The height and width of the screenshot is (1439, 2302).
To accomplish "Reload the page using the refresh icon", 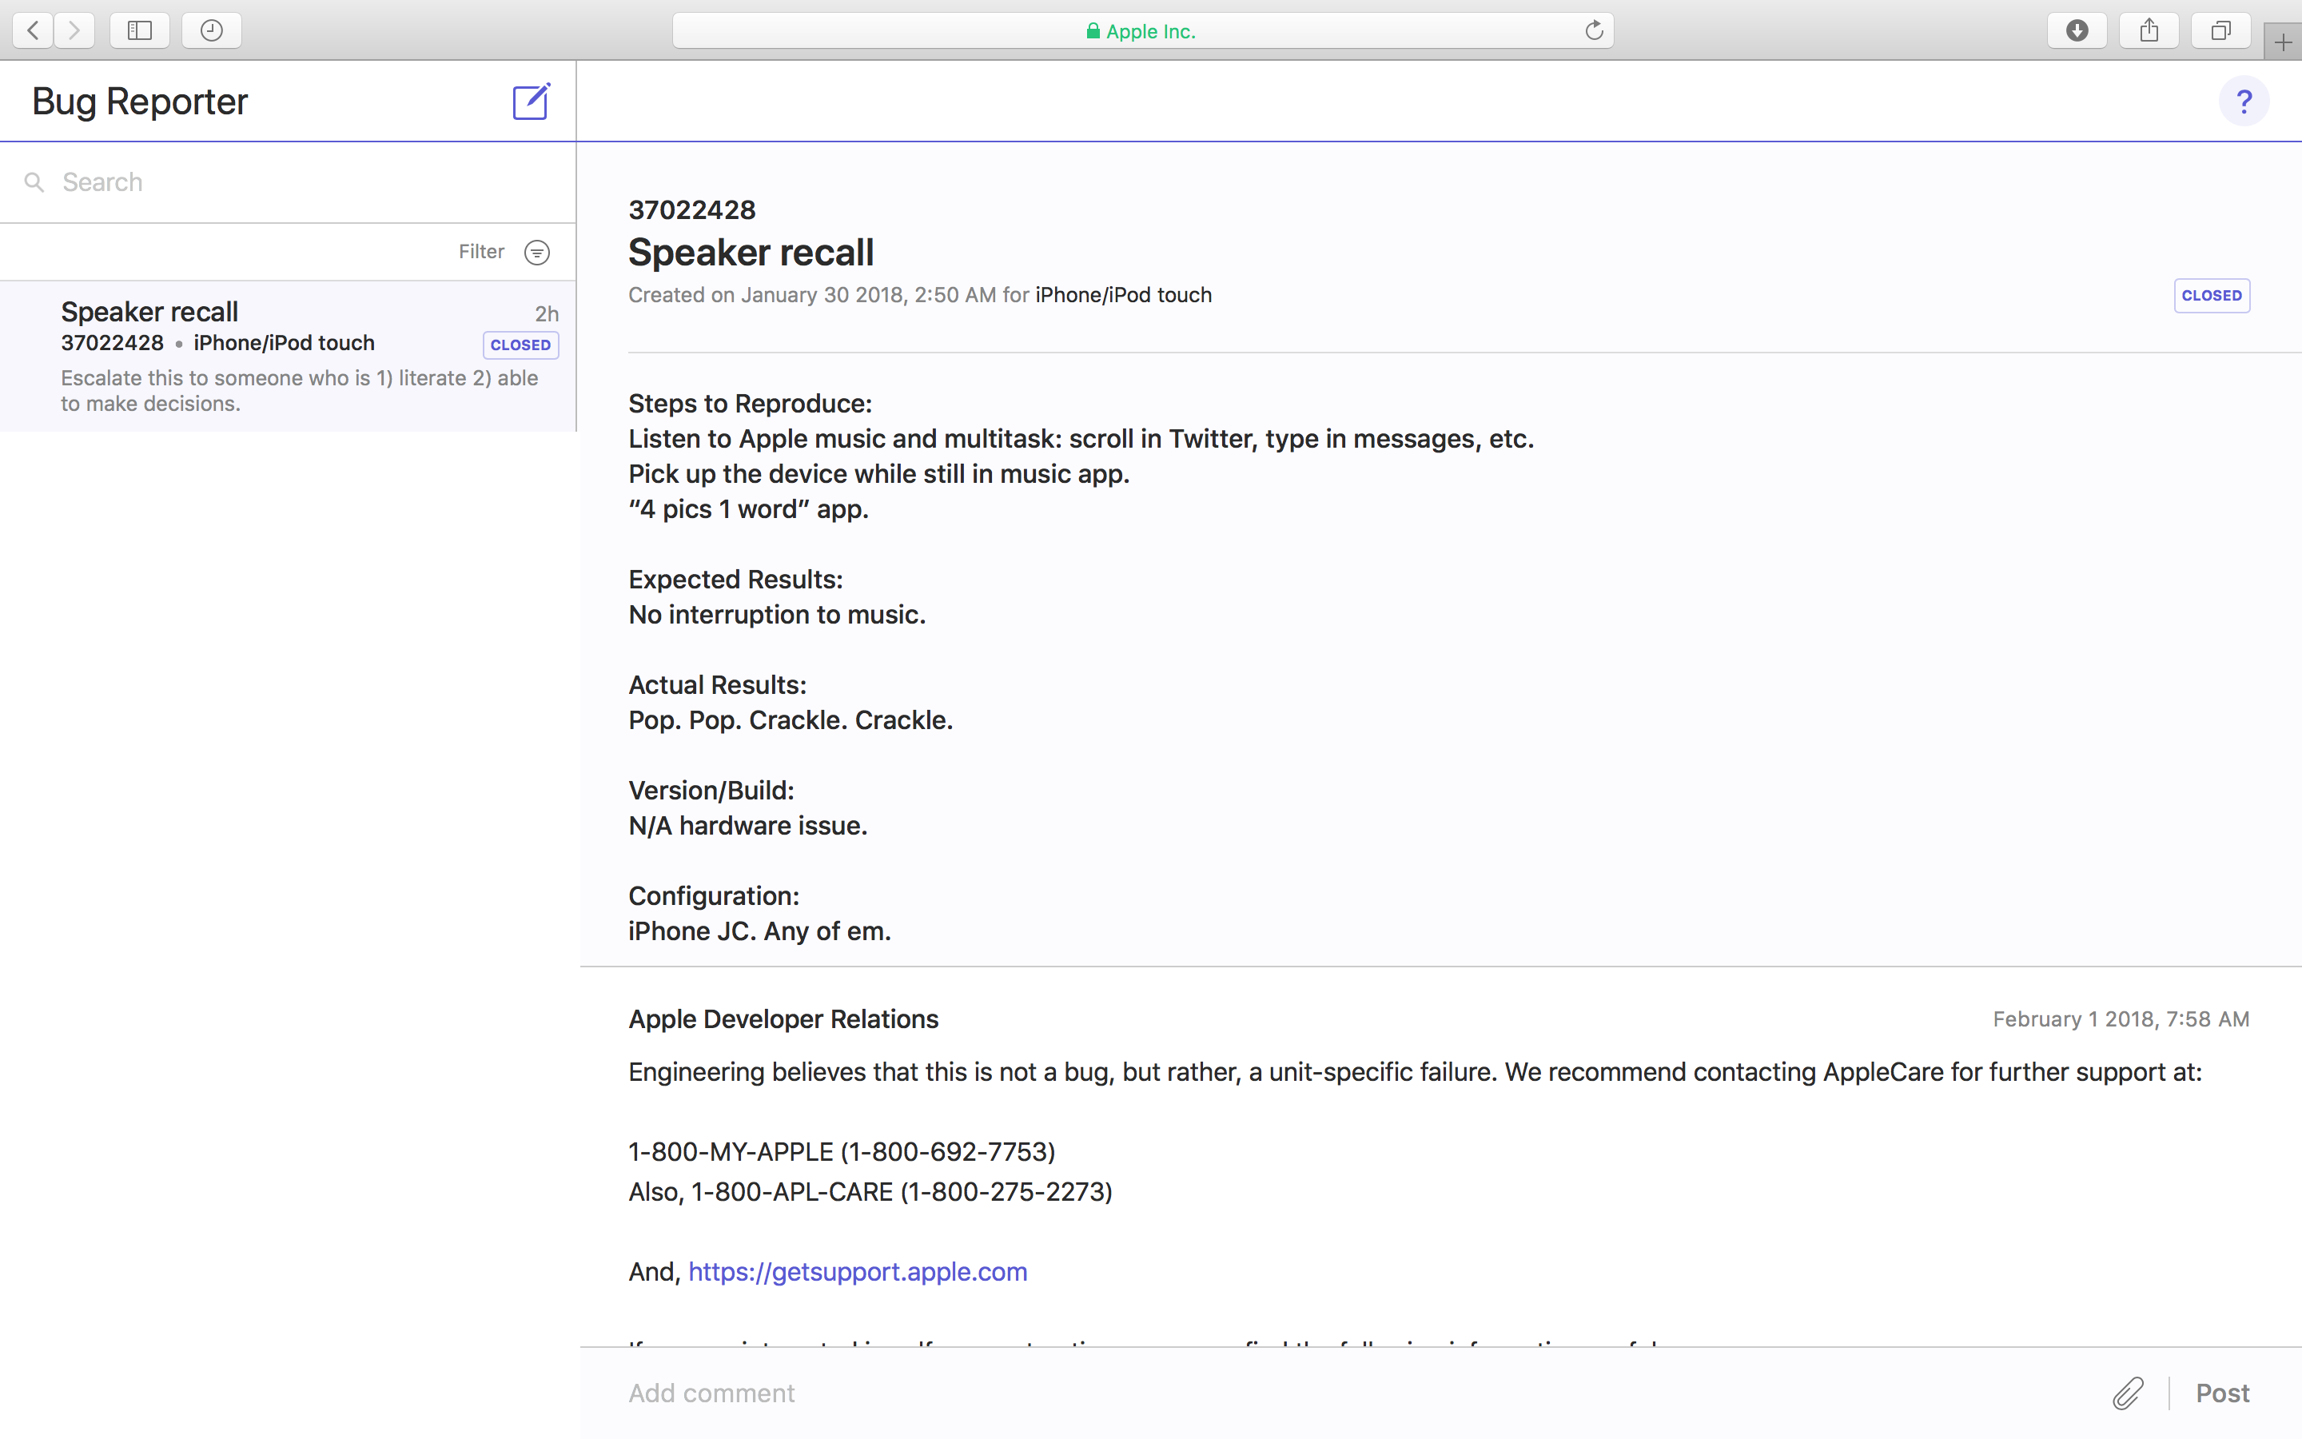I will pos(1595,30).
